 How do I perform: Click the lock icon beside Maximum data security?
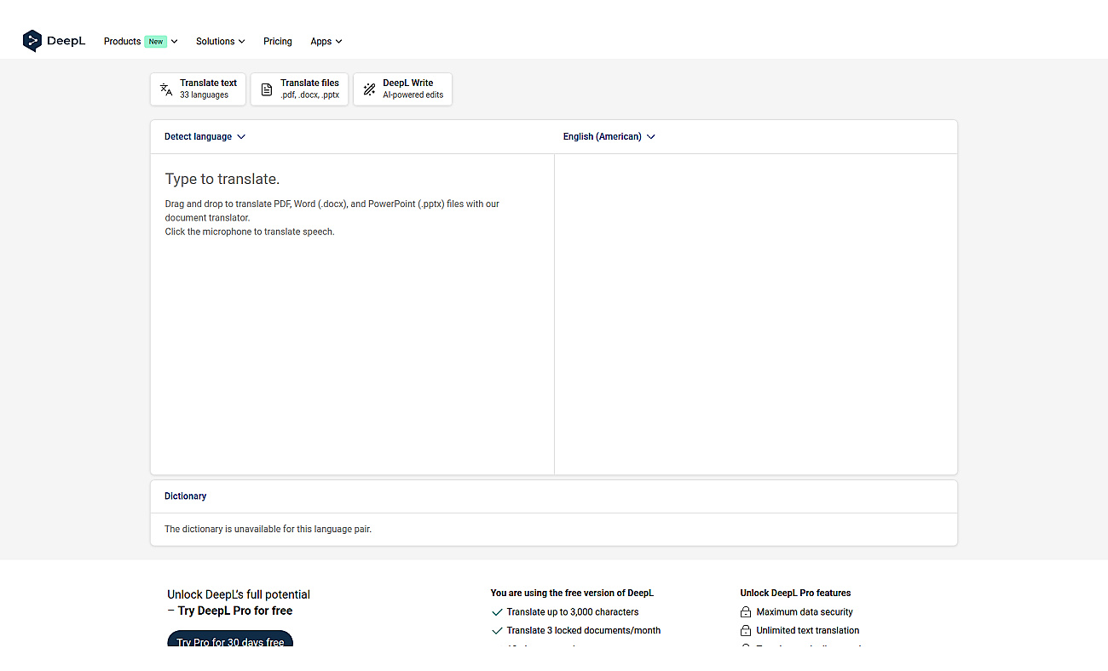coord(746,612)
